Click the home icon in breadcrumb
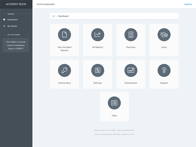 pos(53,16)
